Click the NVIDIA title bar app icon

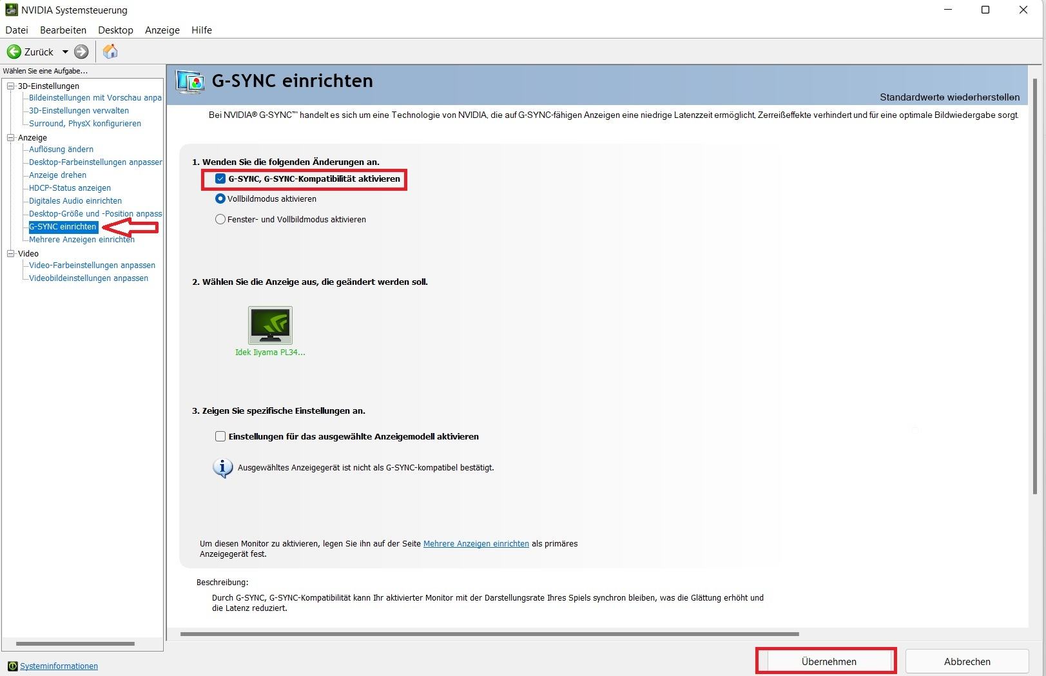11,10
